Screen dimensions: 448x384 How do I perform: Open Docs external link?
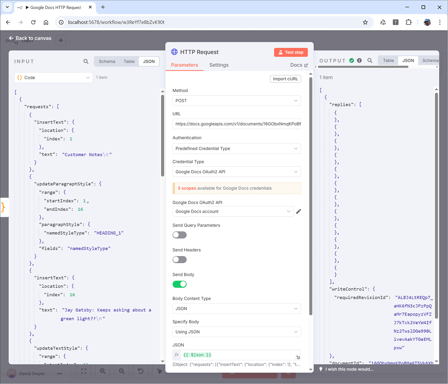pyautogui.click(x=299, y=65)
